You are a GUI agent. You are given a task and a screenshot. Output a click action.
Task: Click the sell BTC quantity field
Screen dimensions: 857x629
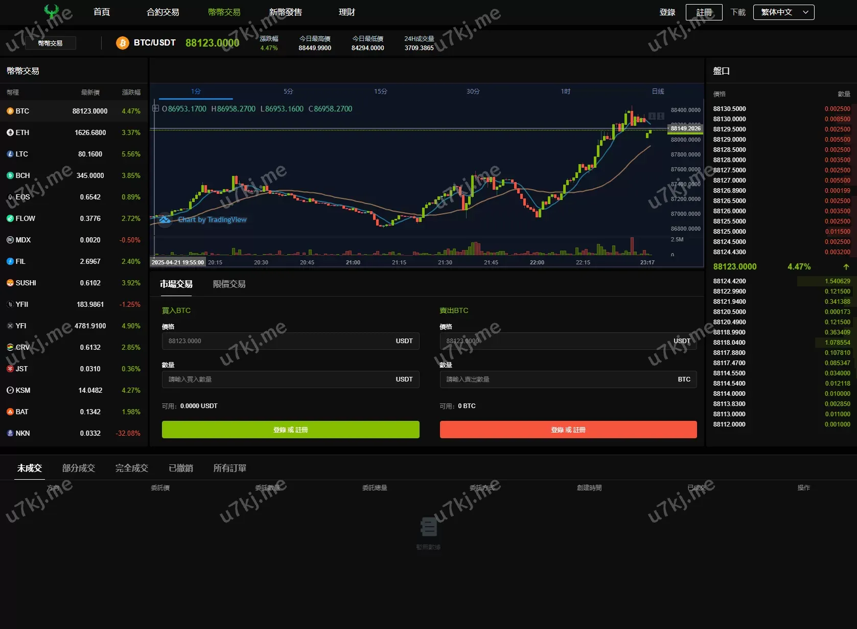pyautogui.click(x=557, y=379)
